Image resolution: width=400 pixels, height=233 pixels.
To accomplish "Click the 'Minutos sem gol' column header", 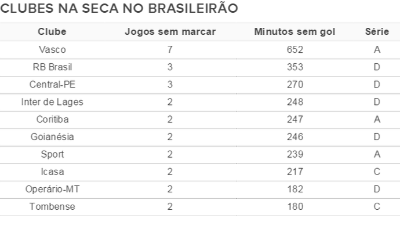I will (294, 32).
